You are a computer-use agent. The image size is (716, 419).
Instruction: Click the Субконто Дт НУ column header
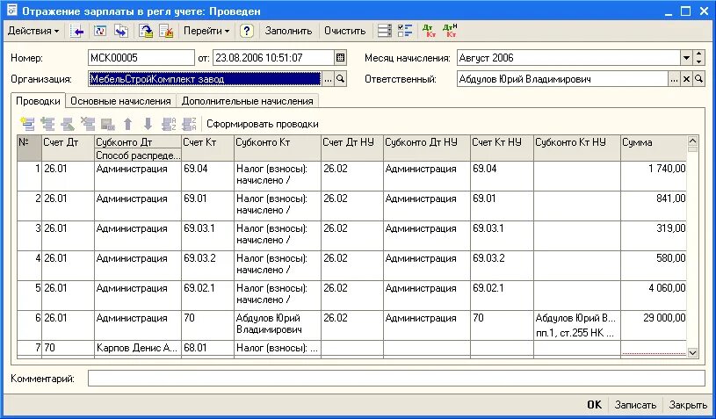point(427,148)
